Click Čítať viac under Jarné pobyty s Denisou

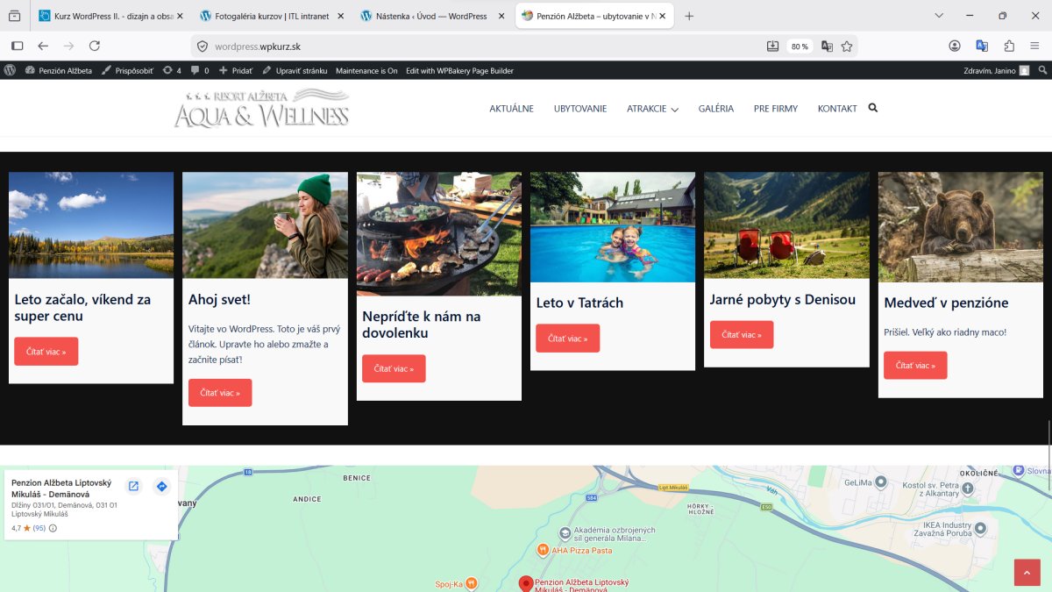click(x=742, y=334)
